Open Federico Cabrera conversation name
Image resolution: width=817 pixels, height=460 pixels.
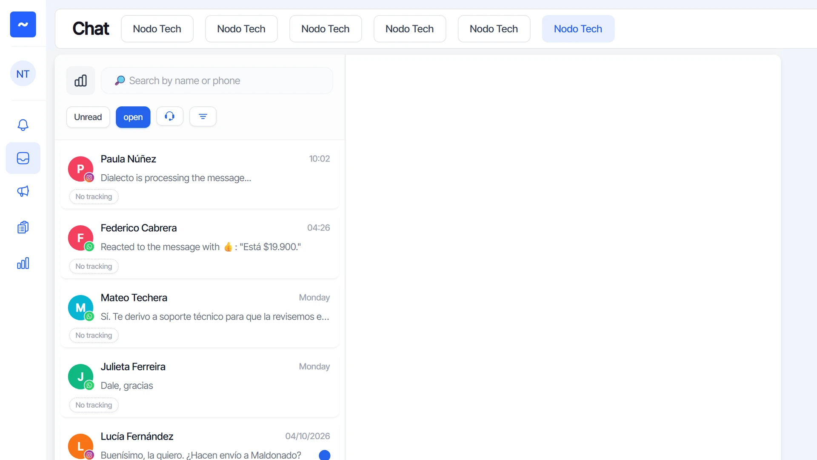[139, 228]
